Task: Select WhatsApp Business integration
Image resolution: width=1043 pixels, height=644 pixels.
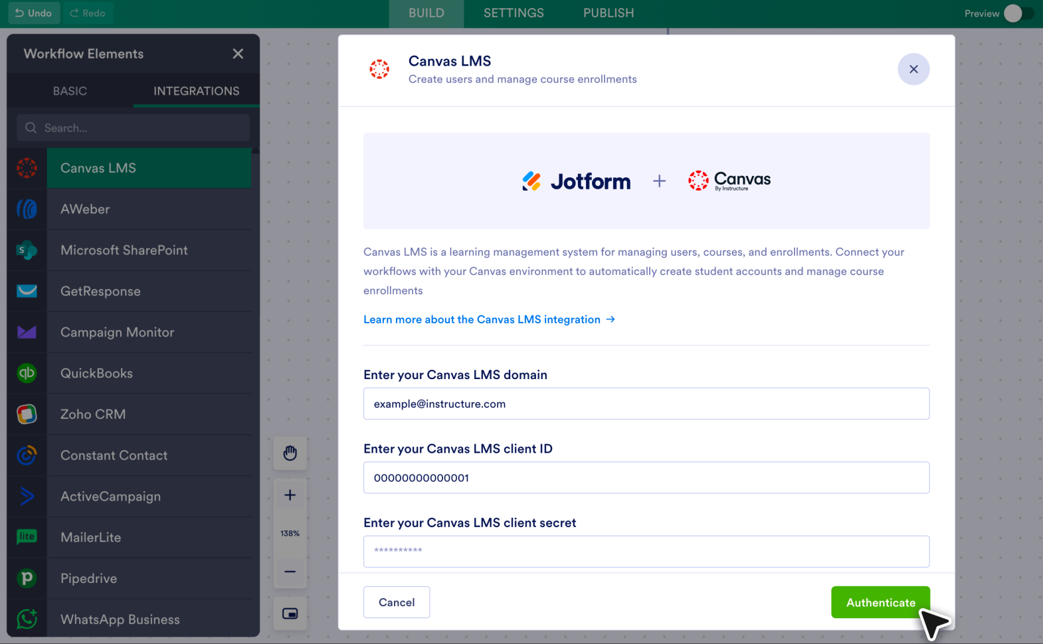Action: (x=149, y=619)
